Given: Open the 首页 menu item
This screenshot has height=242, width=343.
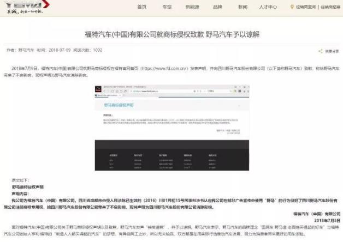Looking at the screenshot, I should pyautogui.click(x=142, y=7).
